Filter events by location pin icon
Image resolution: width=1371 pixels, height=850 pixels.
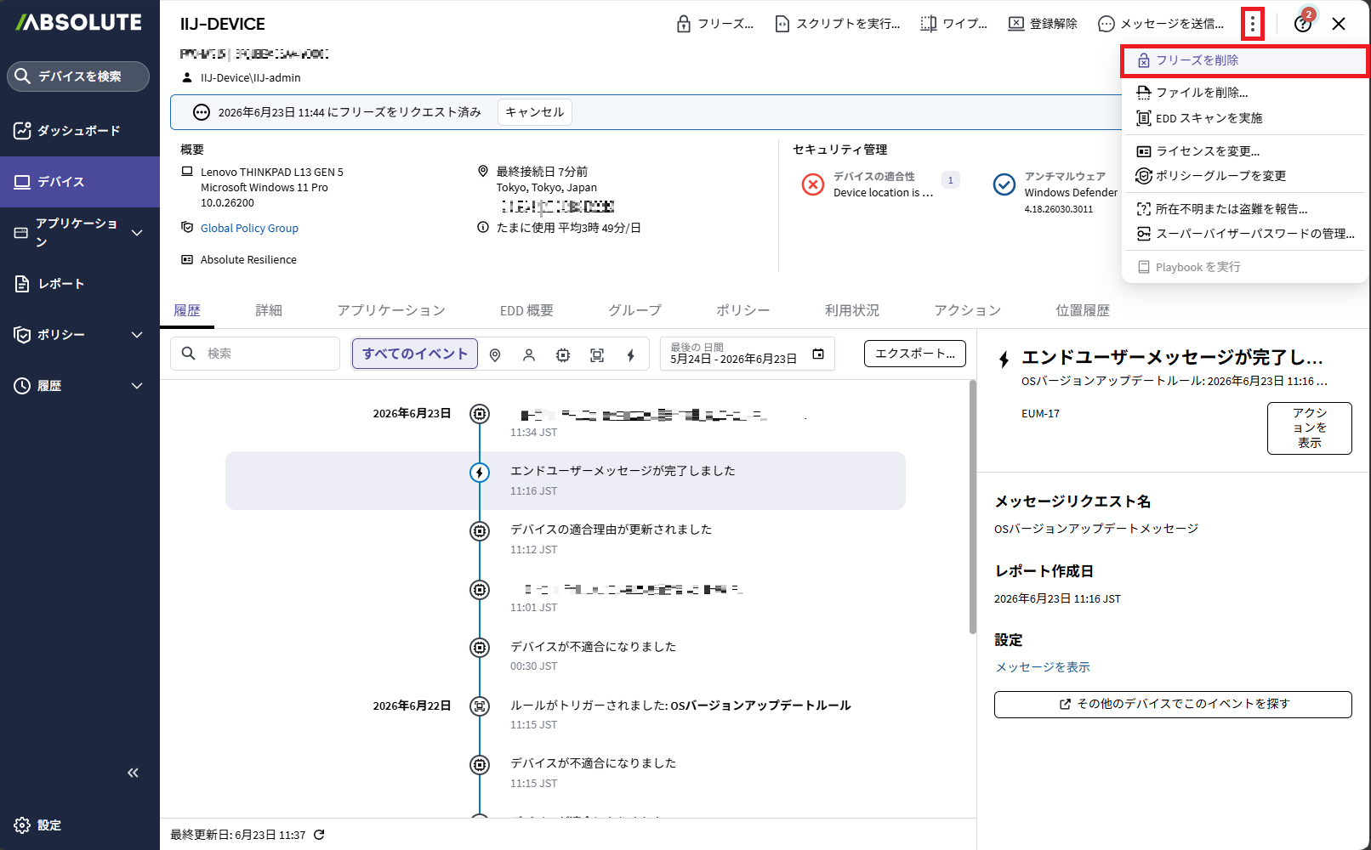coord(495,355)
